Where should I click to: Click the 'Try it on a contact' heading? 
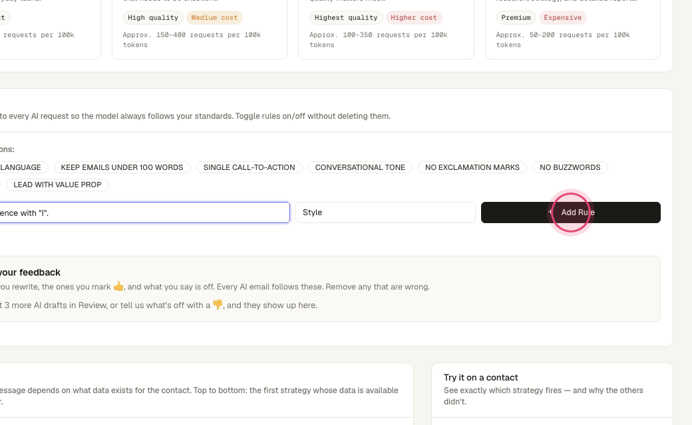[480, 377]
